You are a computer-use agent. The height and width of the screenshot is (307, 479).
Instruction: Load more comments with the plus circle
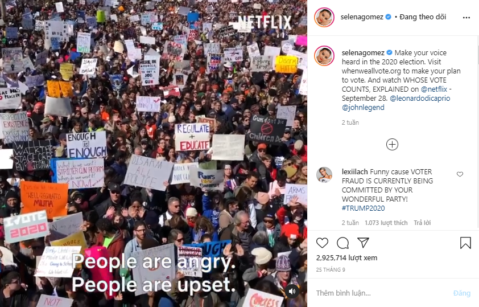click(x=392, y=144)
